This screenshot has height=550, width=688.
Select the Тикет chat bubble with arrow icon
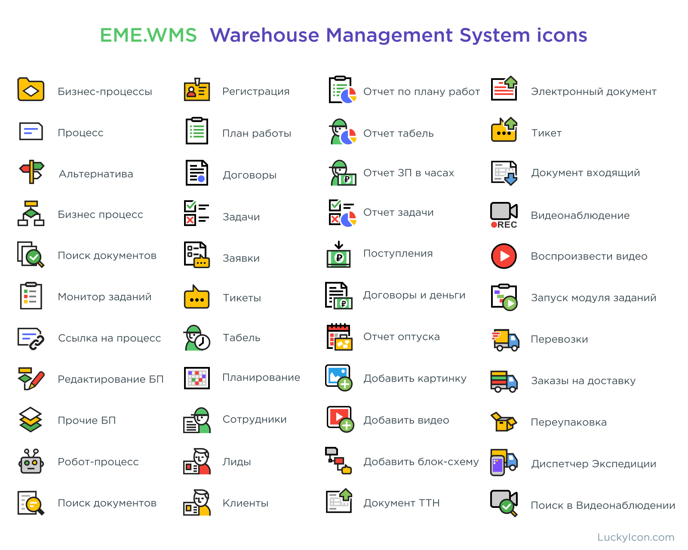click(504, 130)
